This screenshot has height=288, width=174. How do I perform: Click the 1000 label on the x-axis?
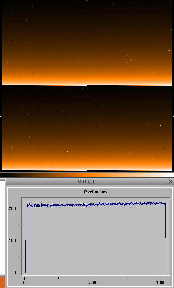pyautogui.click(x=161, y=282)
